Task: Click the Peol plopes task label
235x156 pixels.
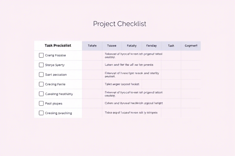Action: (54, 104)
